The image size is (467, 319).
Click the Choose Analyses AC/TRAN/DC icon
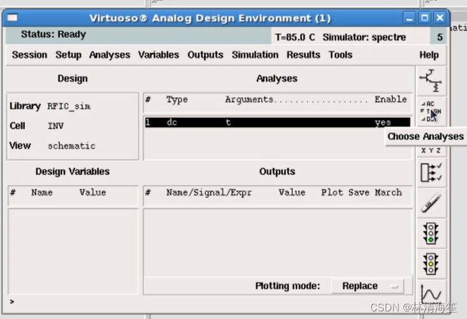(x=431, y=111)
